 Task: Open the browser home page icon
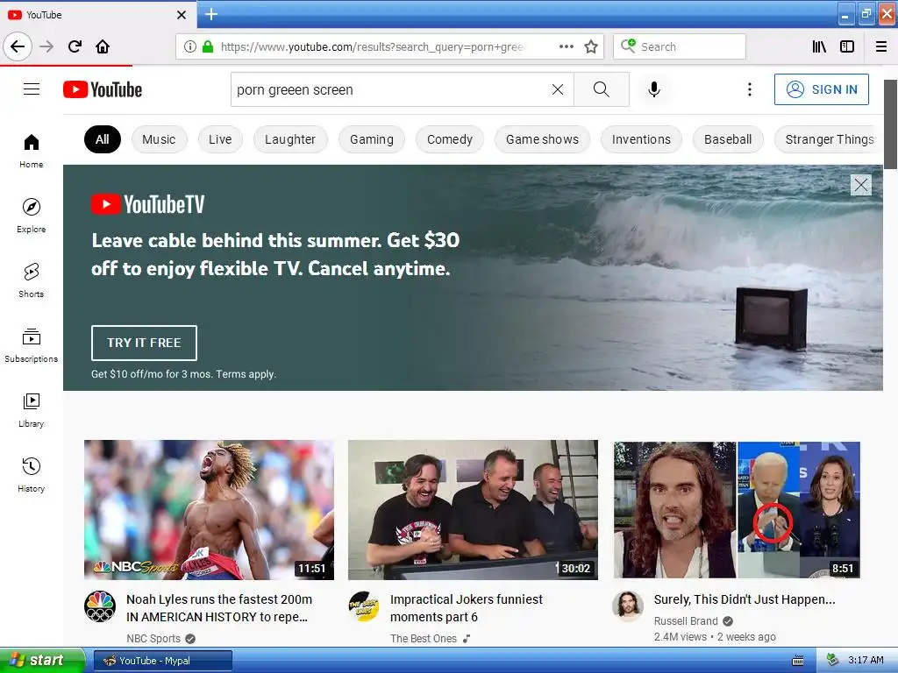[x=103, y=46]
